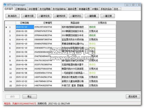The height and width of the screenshot is (108, 144).
Task: Click the 一键待发货 button
Action: point(44,16)
